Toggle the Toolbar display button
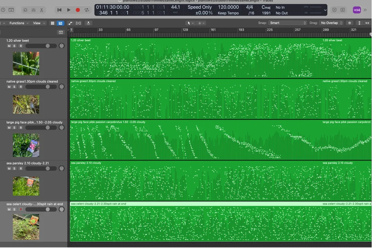 [x=11, y=10]
